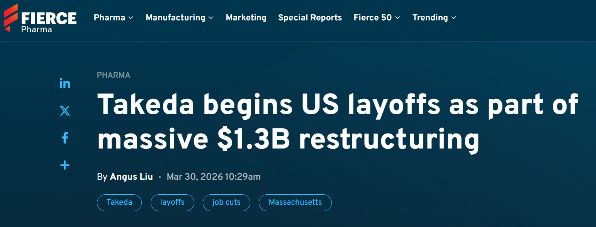Click author name Angus Liu
This screenshot has height=227, width=596.
131,177
